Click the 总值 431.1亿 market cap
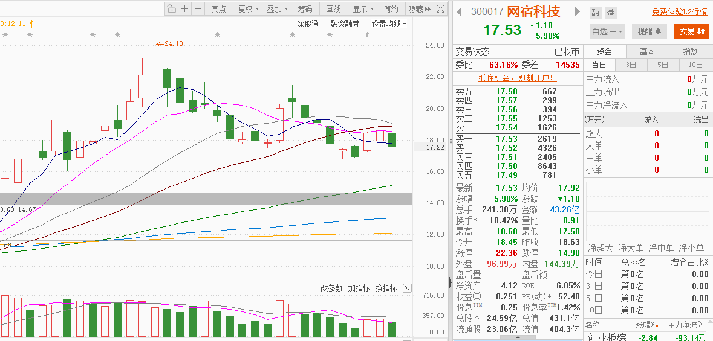 coord(564,318)
